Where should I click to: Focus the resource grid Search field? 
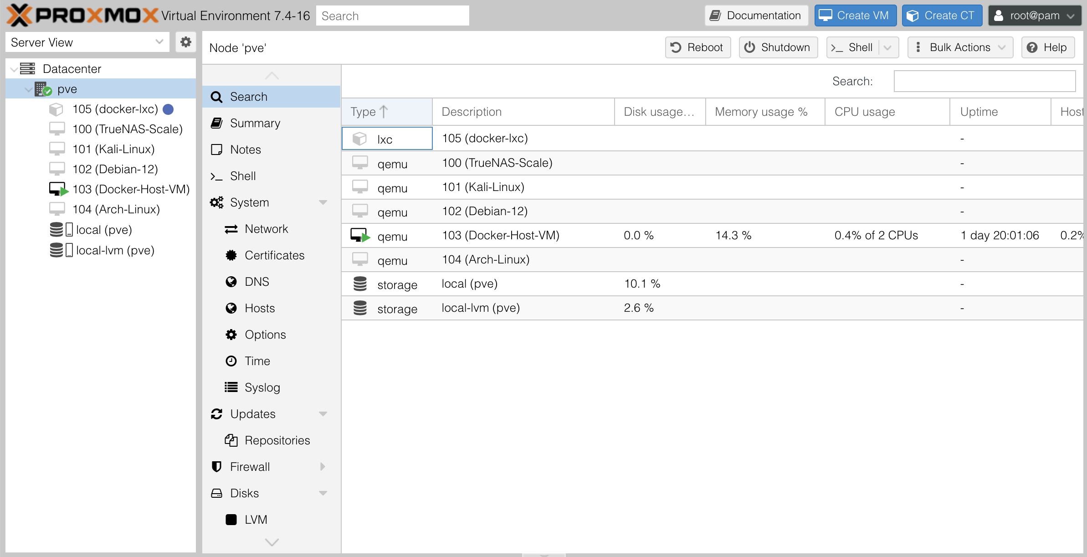click(984, 81)
